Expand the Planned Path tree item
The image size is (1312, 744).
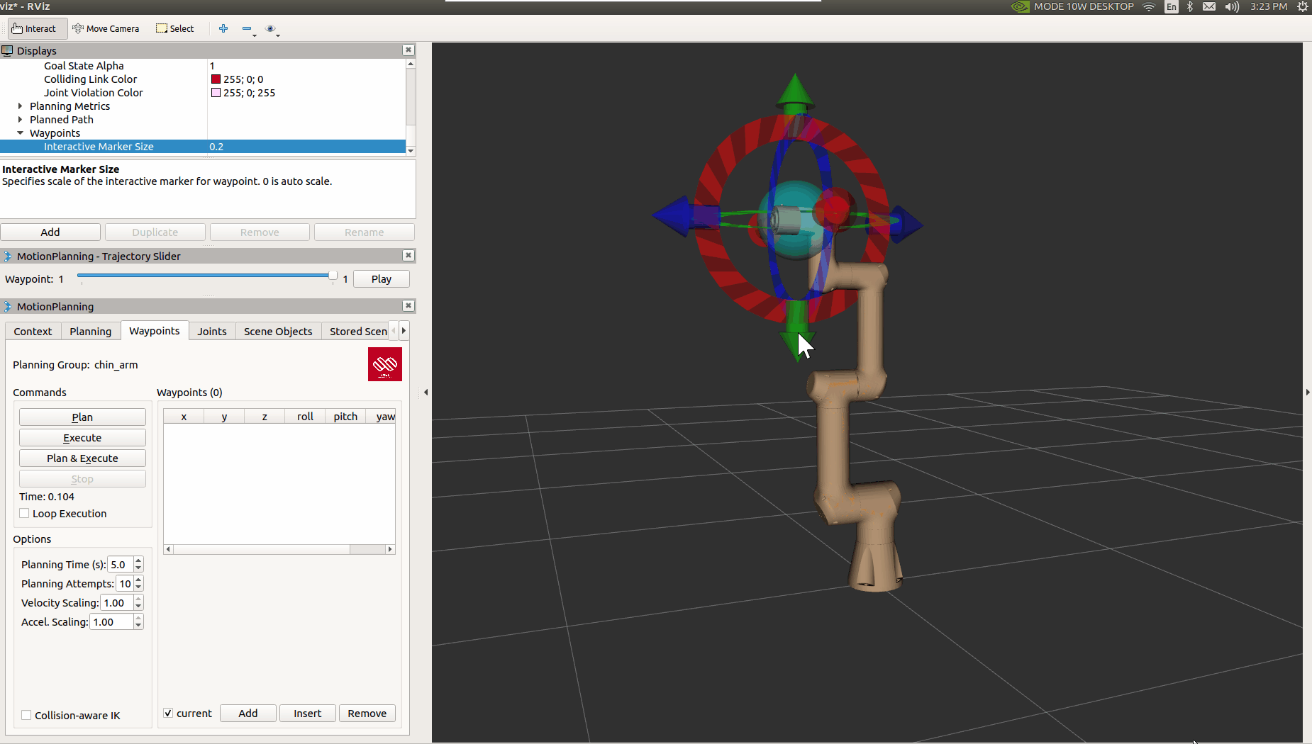[x=20, y=120]
